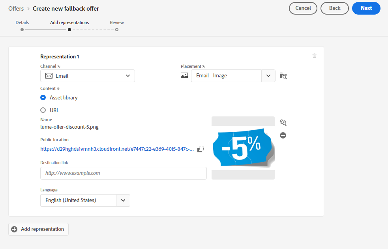The image size is (388, 249).
Task: Click the Cancel button
Action: 303,8
